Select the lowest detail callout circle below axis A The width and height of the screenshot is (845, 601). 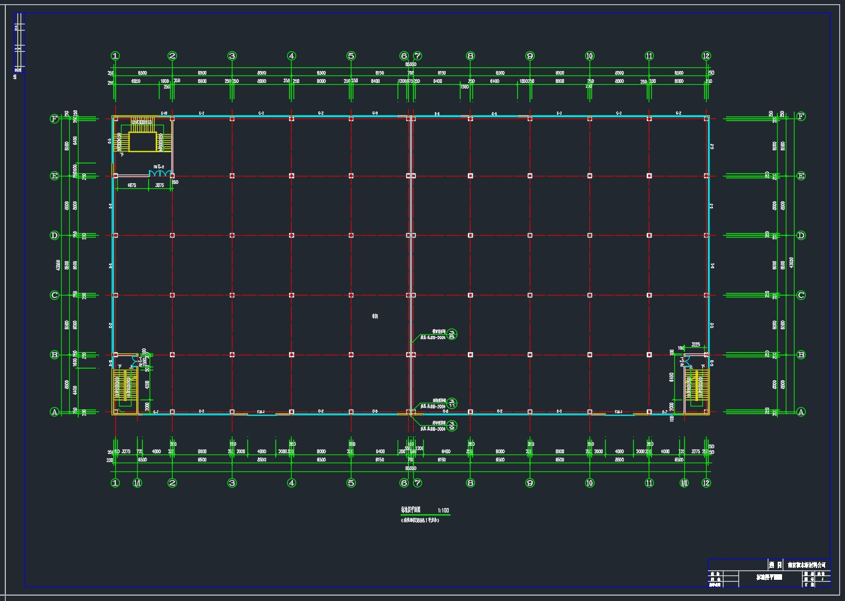coord(452,426)
